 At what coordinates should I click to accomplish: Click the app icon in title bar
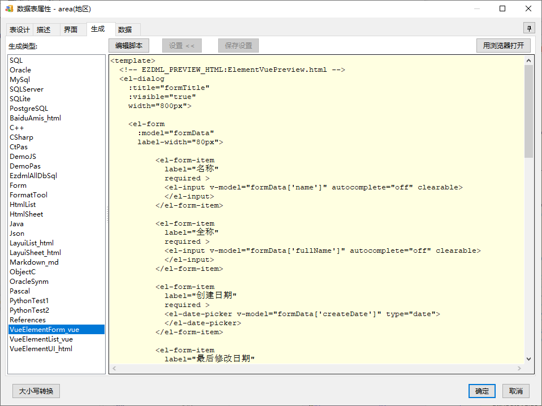9,8
